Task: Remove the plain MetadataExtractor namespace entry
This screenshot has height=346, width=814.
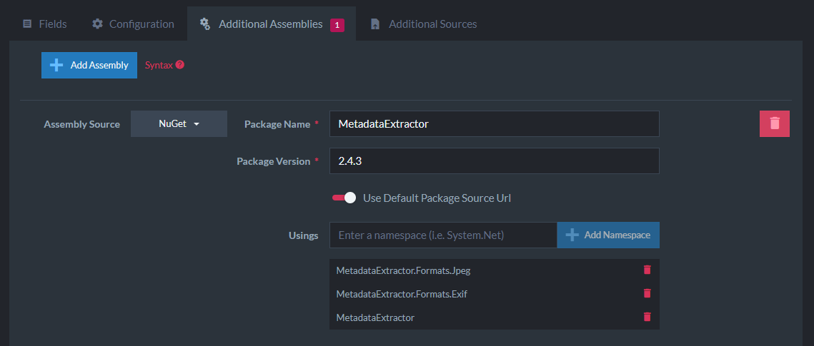Action: point(647,317)
